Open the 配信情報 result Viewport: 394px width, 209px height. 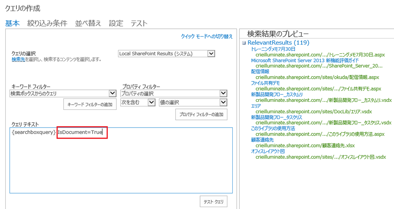pyautogui.click(x=260, y=71)
